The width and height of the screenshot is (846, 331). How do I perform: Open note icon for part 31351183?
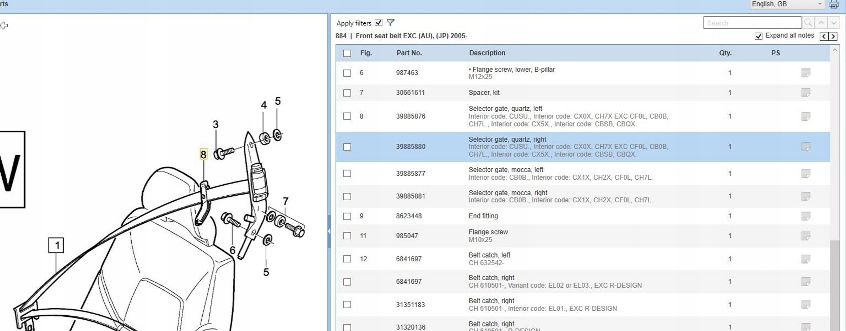(806, 305)
